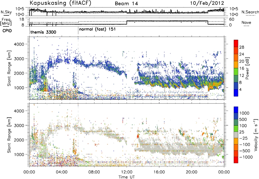Pick the blue top segment of Velocity colorbar
The height and width of the screenshot is (179, 259).
(x=236, y=110)
